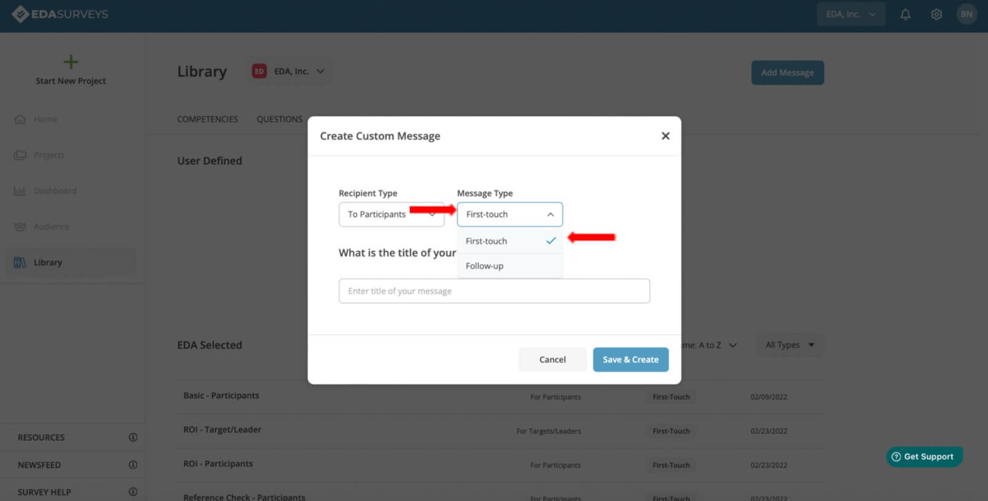Click the Dashboard chart icon
This screenshot has height=501, width=988.
[x=20, y=191]
